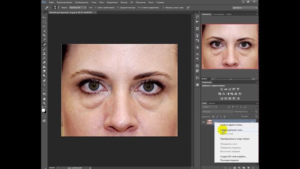Select the Quick Selection tool
Image resolution: width=300 pixels, height=169 pixels.
coord(44,31)
